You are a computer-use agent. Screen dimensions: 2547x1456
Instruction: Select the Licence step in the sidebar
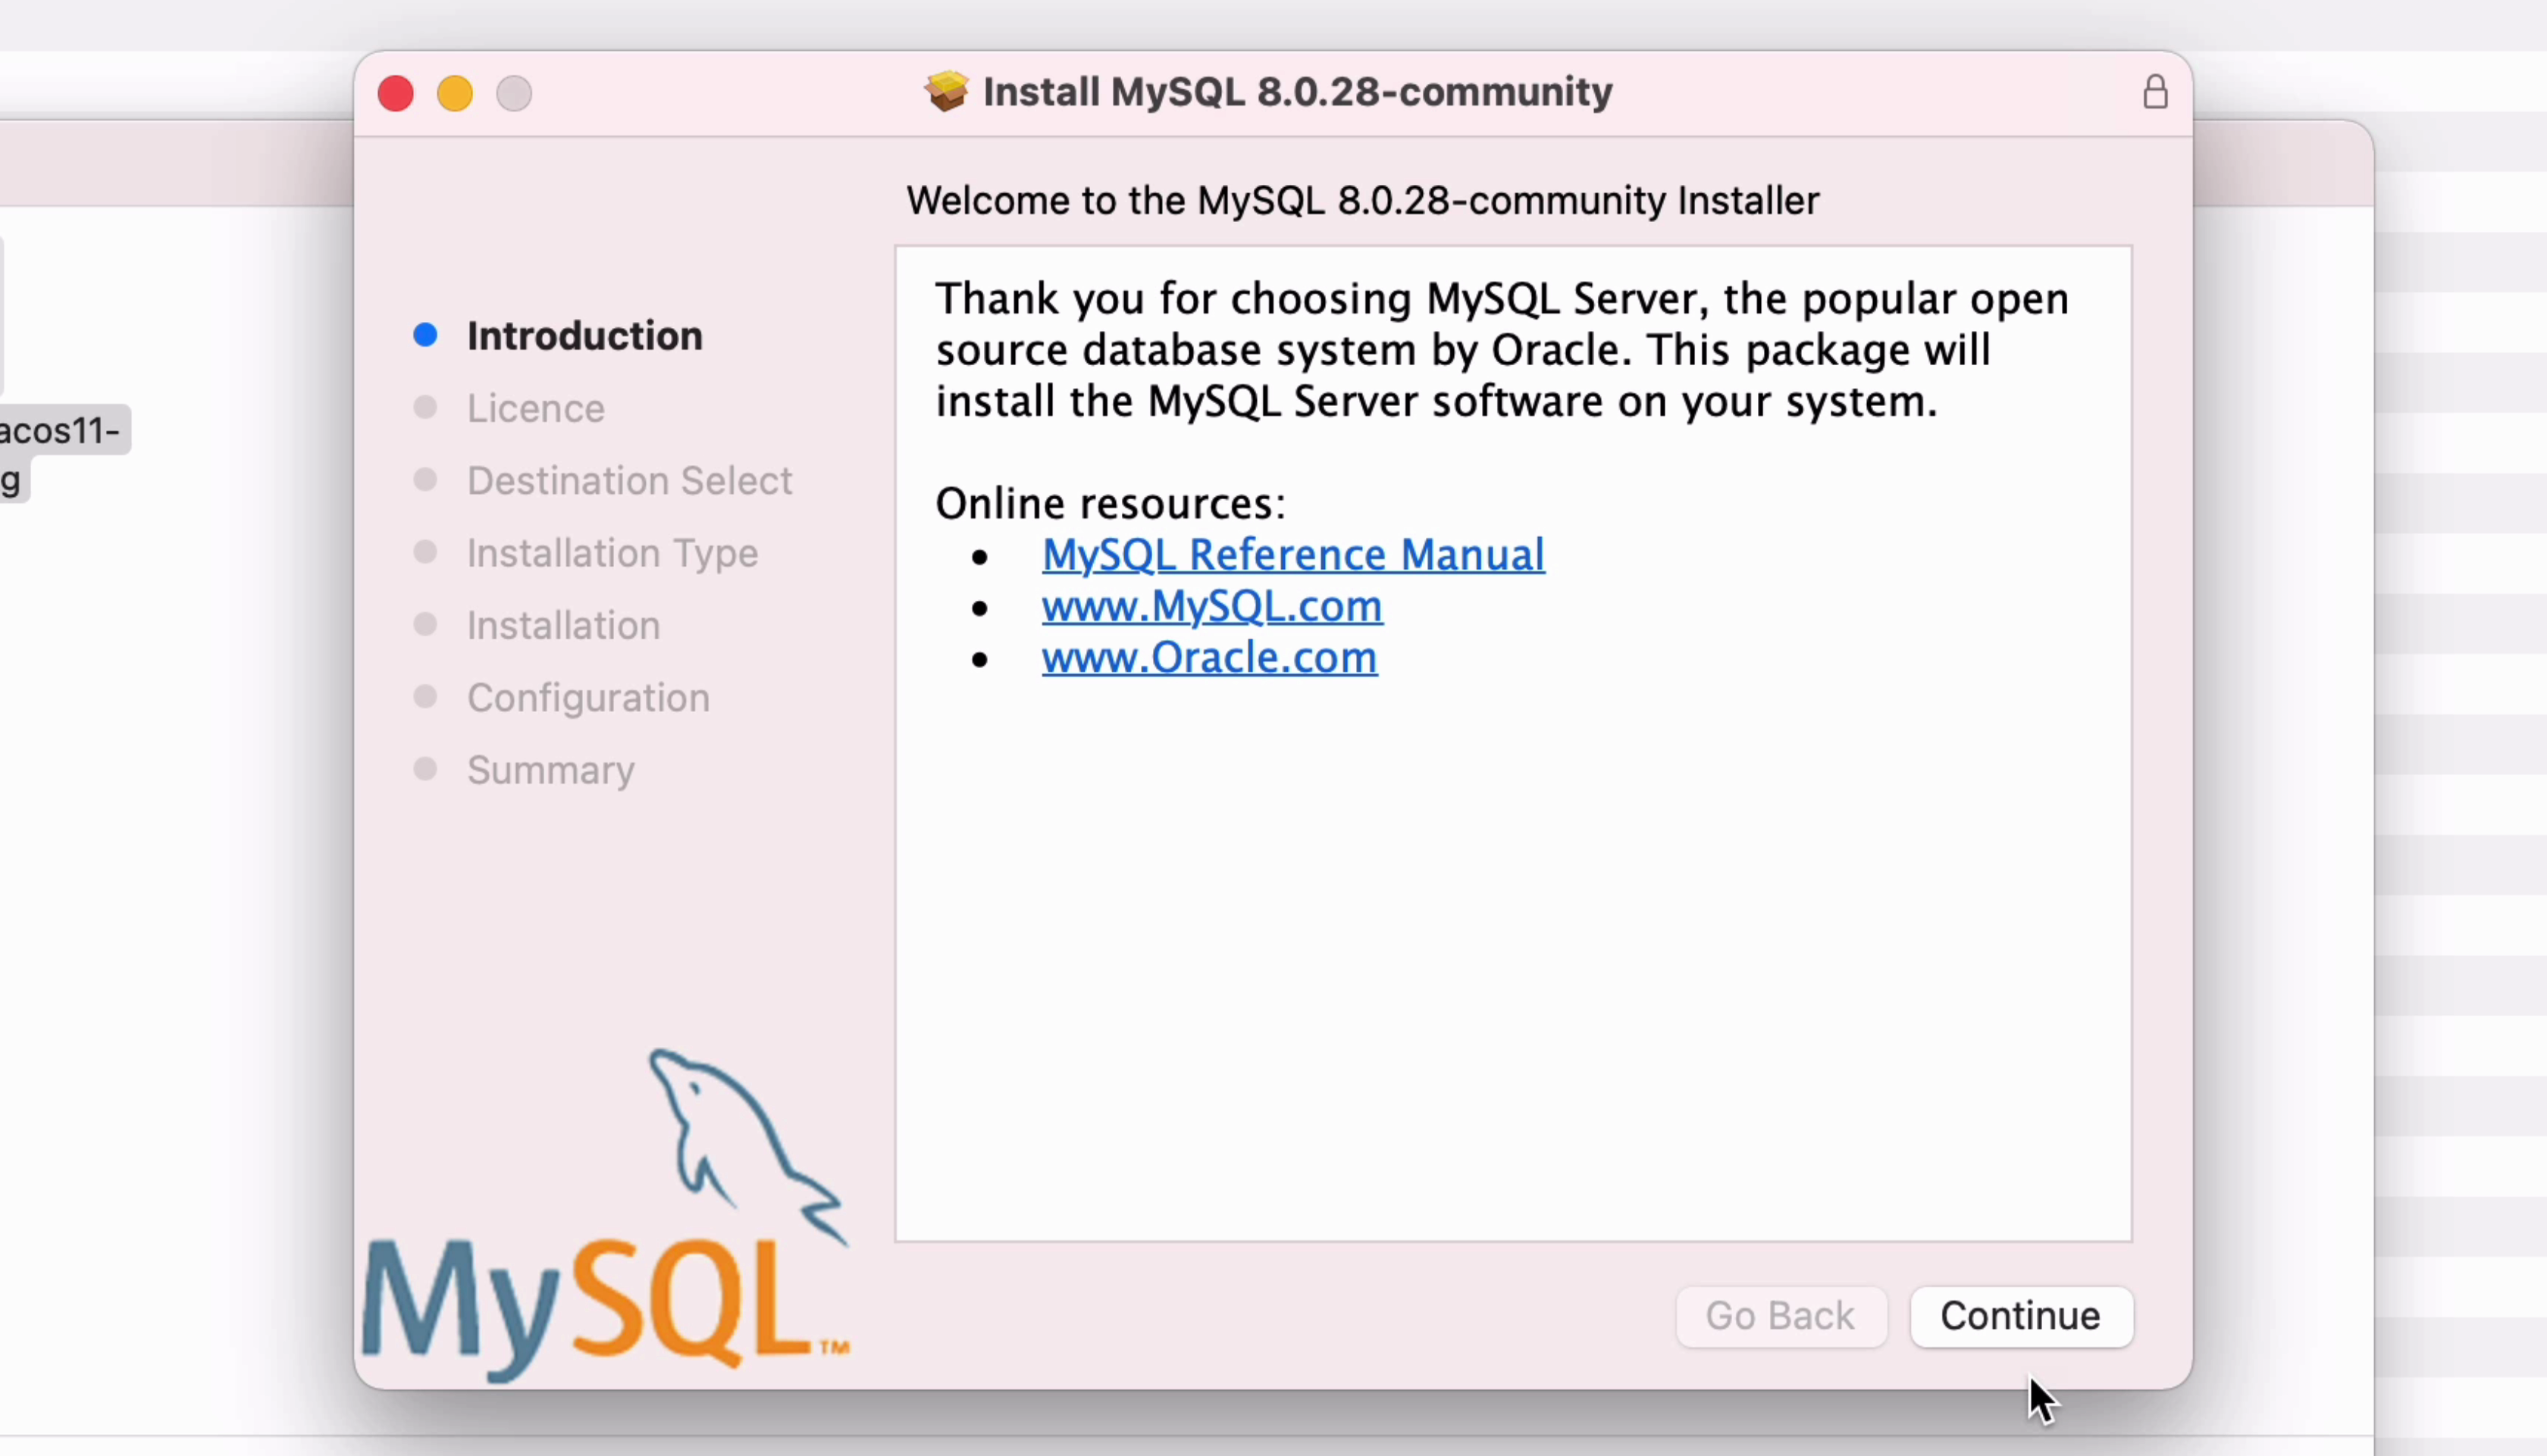coord(535,409)
